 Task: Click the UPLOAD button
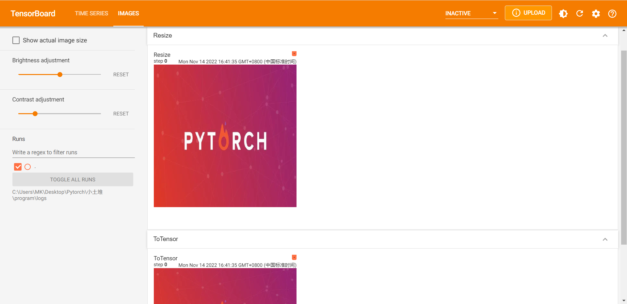point(528,13)
